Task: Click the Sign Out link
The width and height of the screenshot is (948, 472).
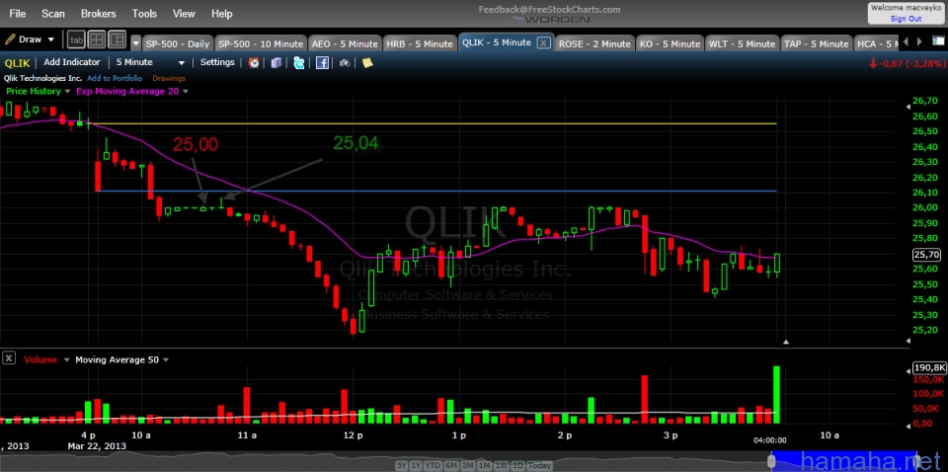Action: click(906, 18)
